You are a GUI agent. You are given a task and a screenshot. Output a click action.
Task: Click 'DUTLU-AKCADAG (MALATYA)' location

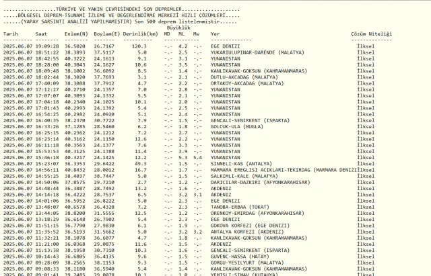[244, 77]
